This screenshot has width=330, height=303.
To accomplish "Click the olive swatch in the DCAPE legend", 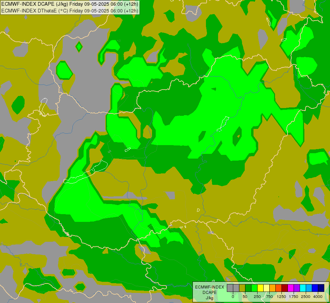I will (x=242, y=288).
